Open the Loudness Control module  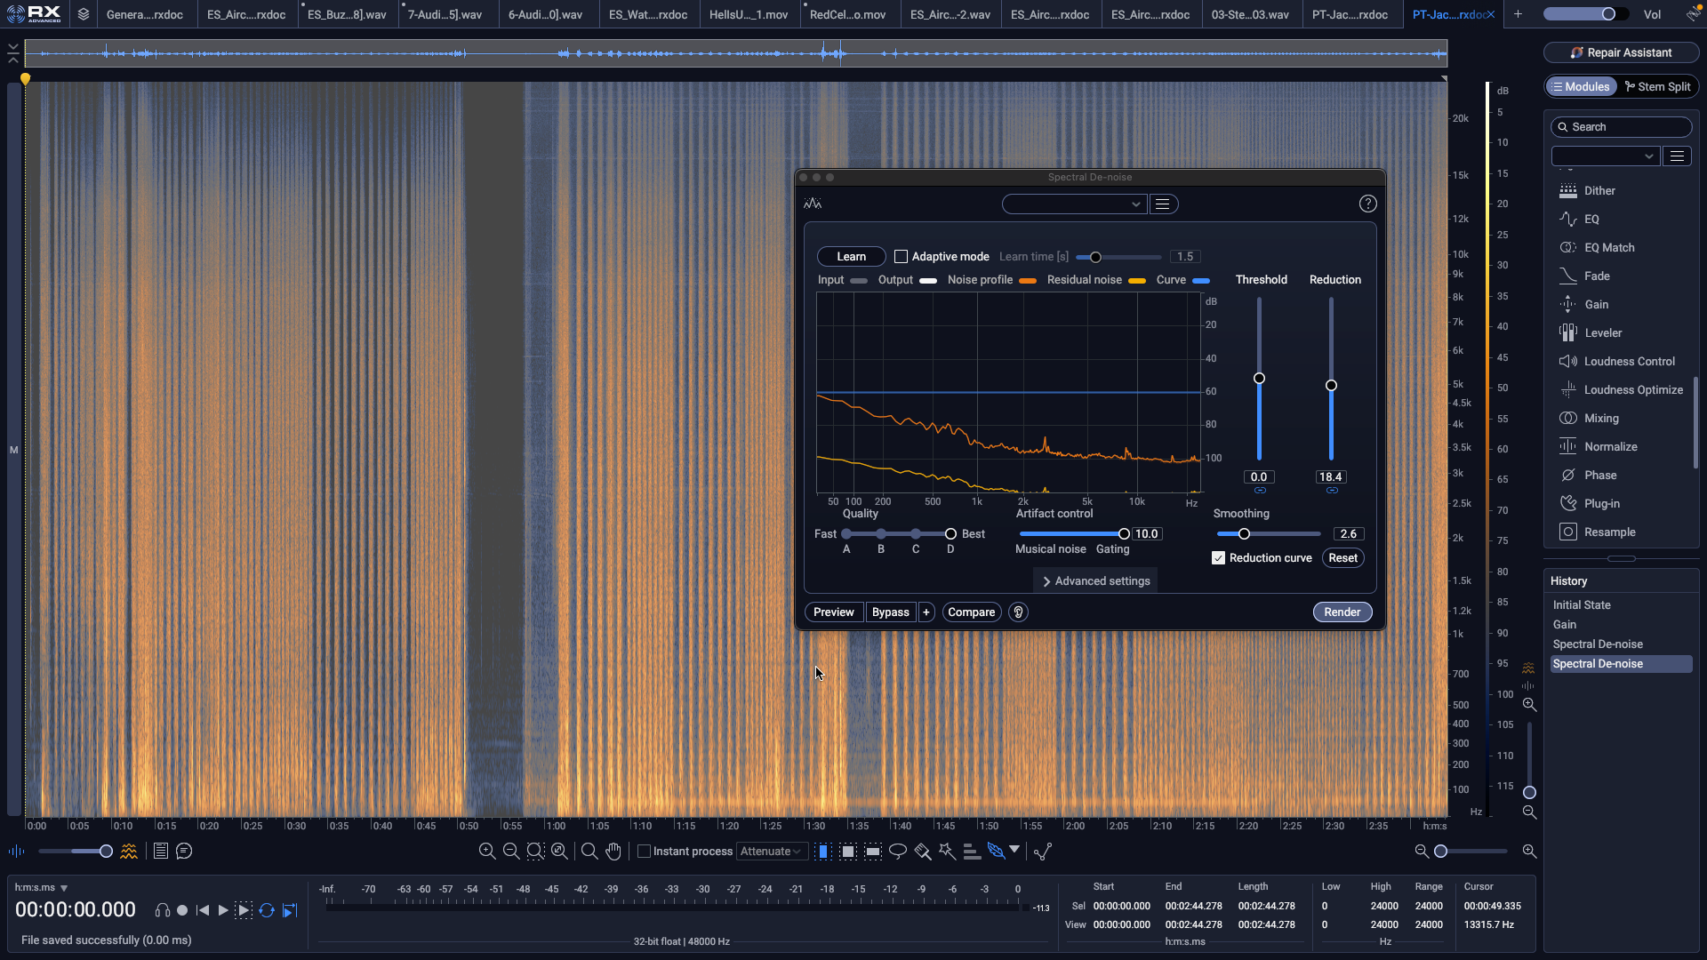coord(1629,361)
